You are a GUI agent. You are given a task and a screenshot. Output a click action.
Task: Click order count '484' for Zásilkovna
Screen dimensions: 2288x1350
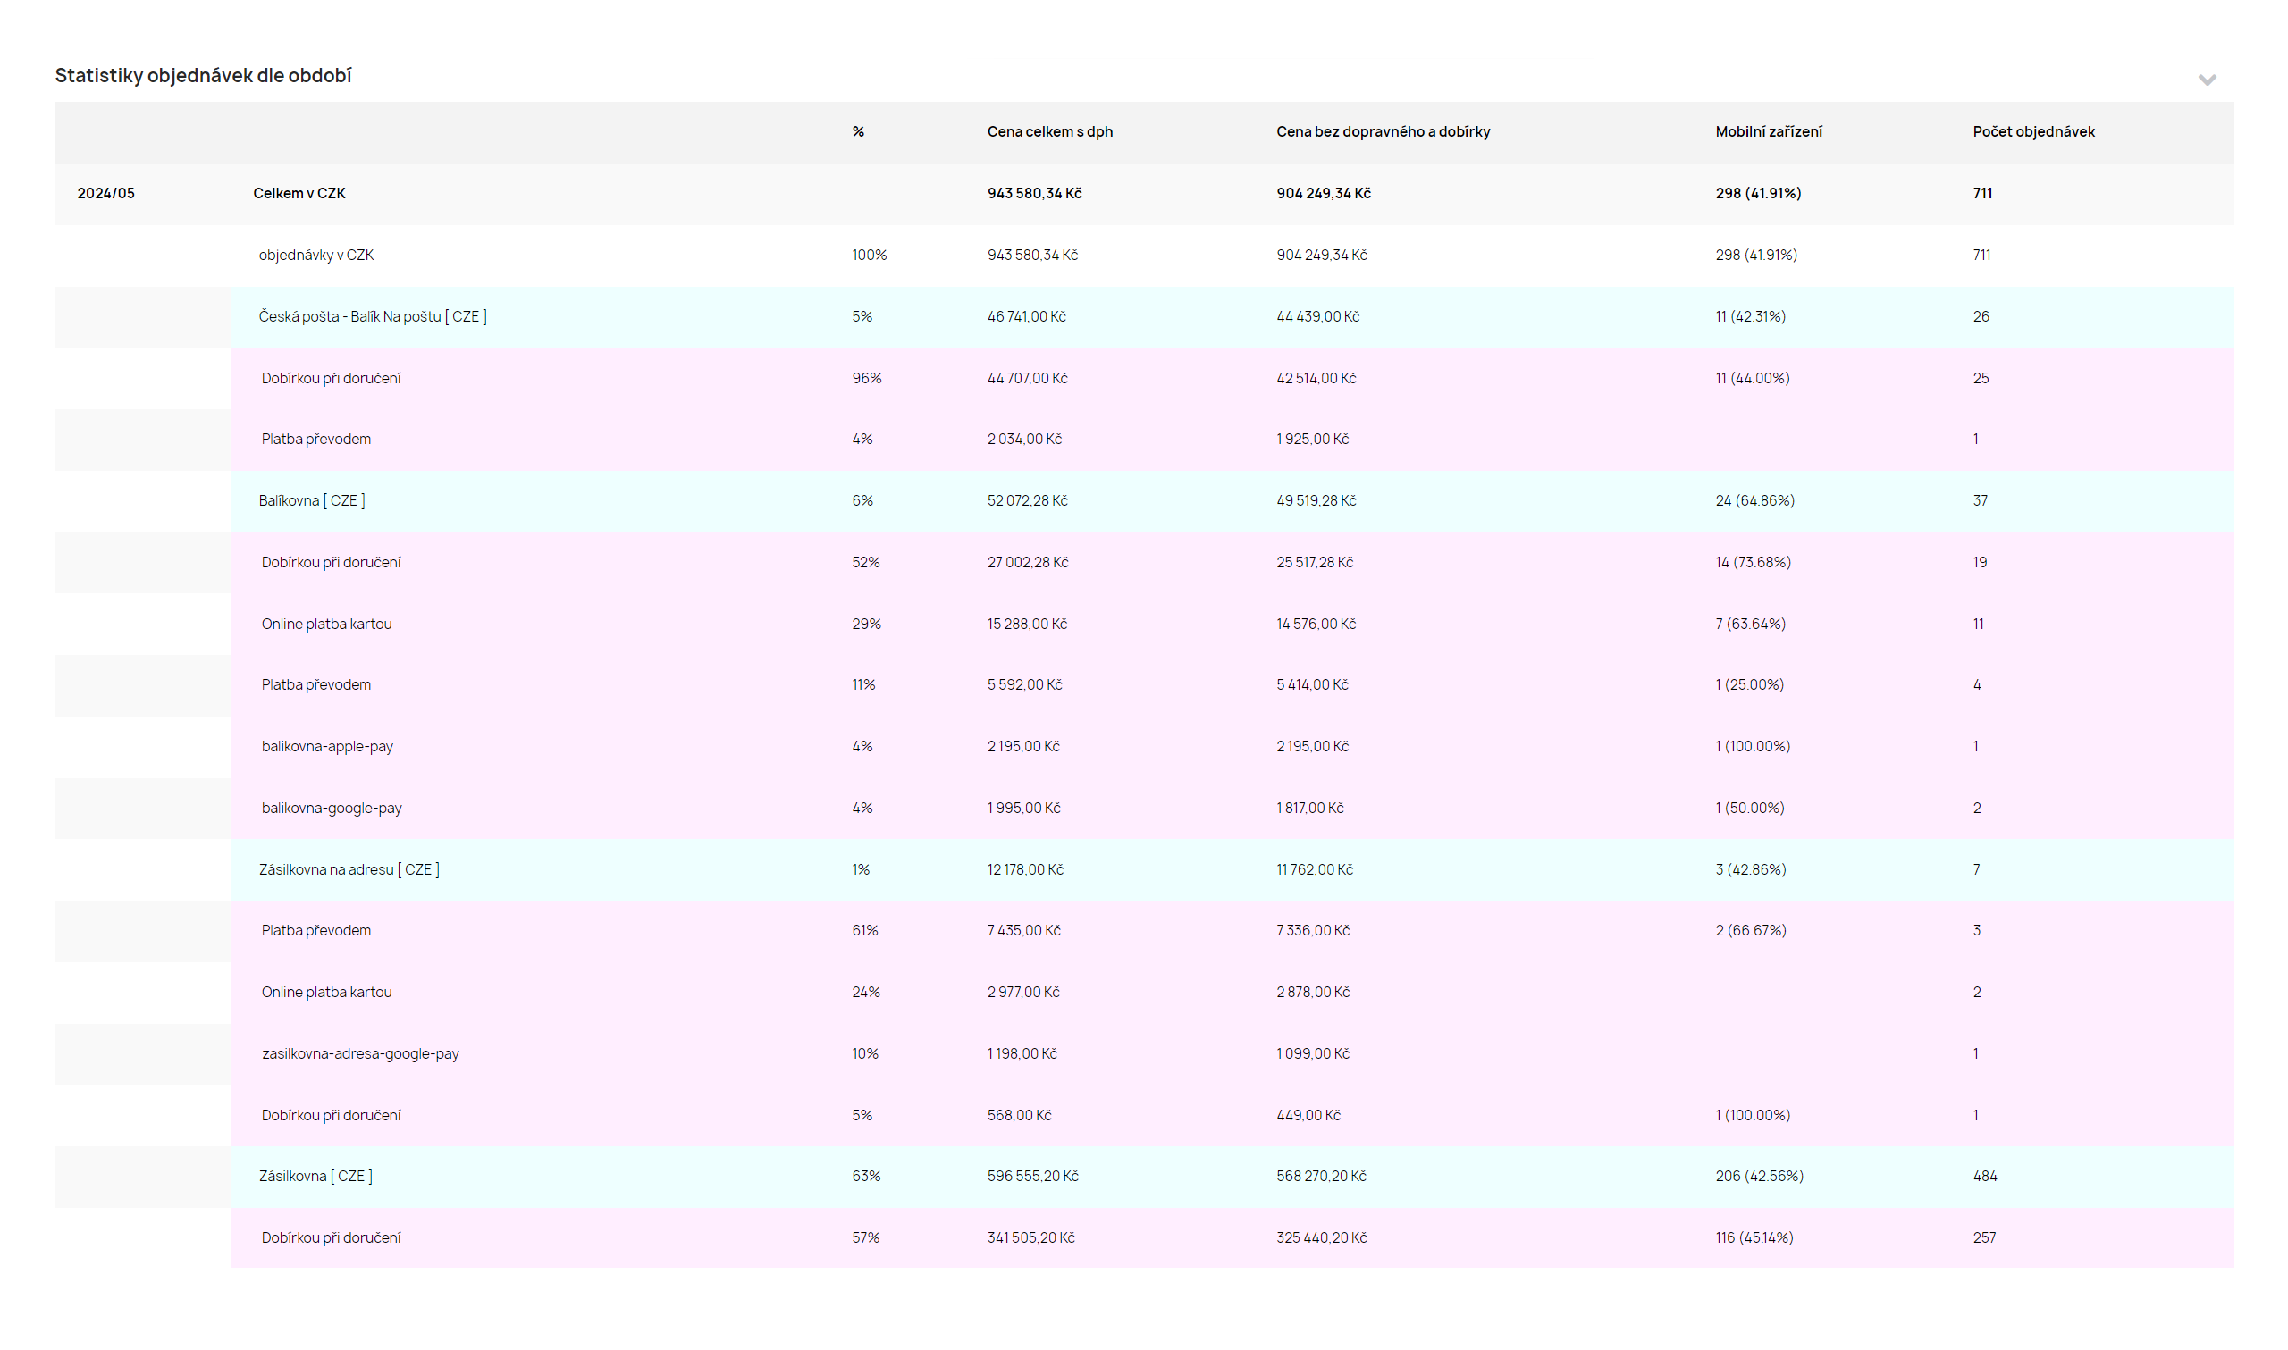pyautogui.click(x=1984, y=1177)
